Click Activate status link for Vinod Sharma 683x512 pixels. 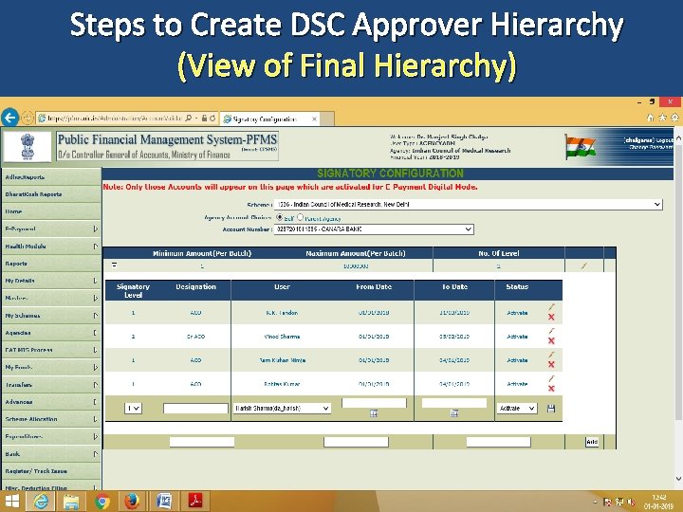click(517, 337)
